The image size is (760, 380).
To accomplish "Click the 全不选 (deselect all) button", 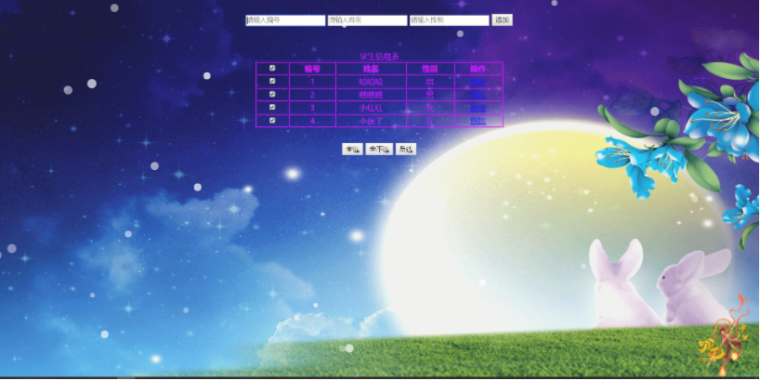I will coord(378,149).
